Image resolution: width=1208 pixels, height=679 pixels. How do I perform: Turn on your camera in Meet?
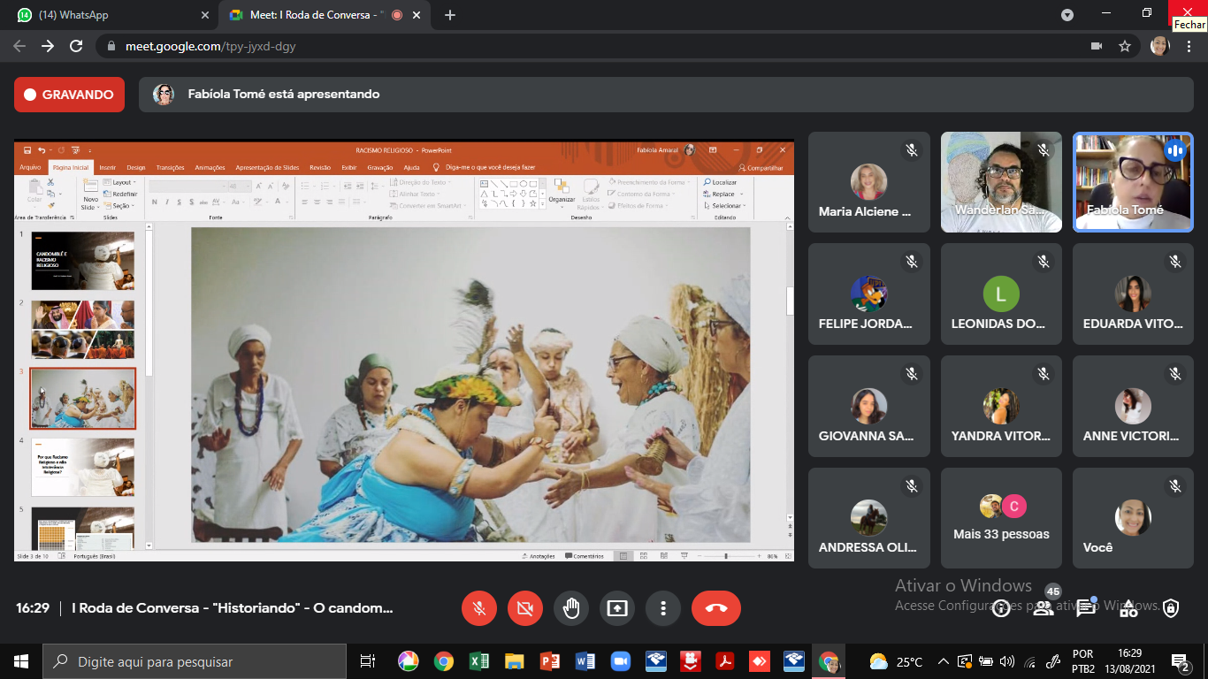525,608
